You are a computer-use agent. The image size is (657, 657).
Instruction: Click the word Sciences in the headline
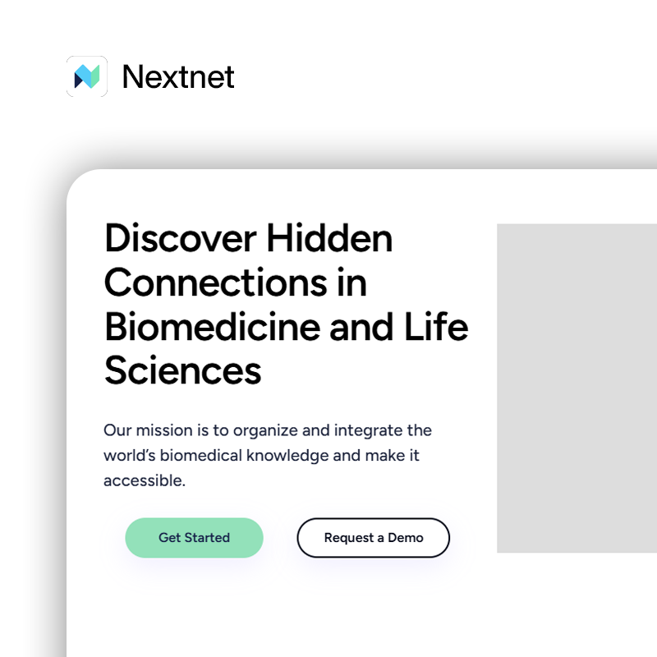pyautogui.click(x=183, y=371)
